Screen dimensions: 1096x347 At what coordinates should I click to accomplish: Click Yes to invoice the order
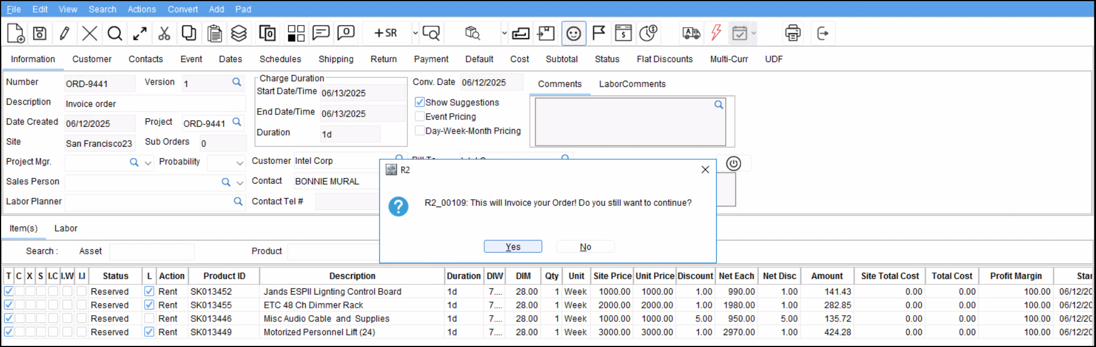point(513,247)
